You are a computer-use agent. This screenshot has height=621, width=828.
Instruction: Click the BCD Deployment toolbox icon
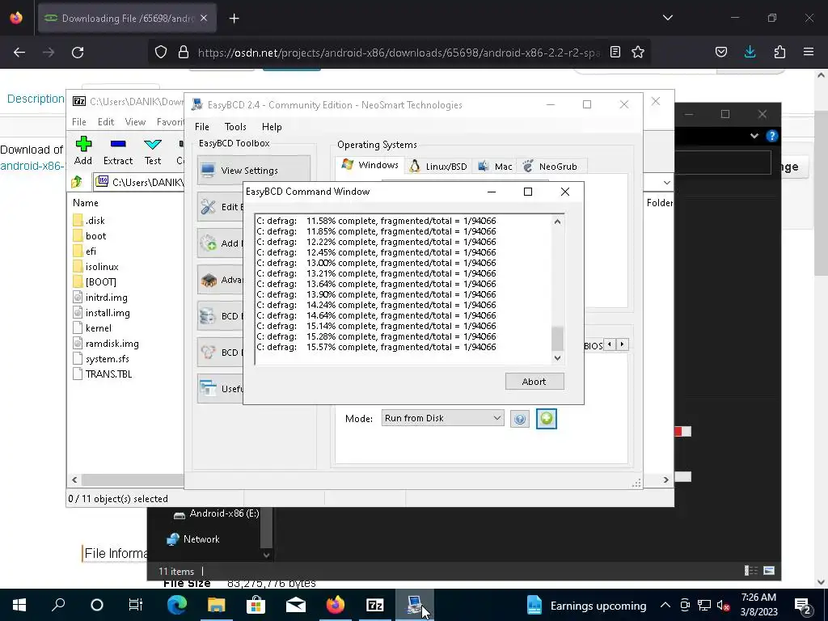pyautogui.click(x=208, y=353)
